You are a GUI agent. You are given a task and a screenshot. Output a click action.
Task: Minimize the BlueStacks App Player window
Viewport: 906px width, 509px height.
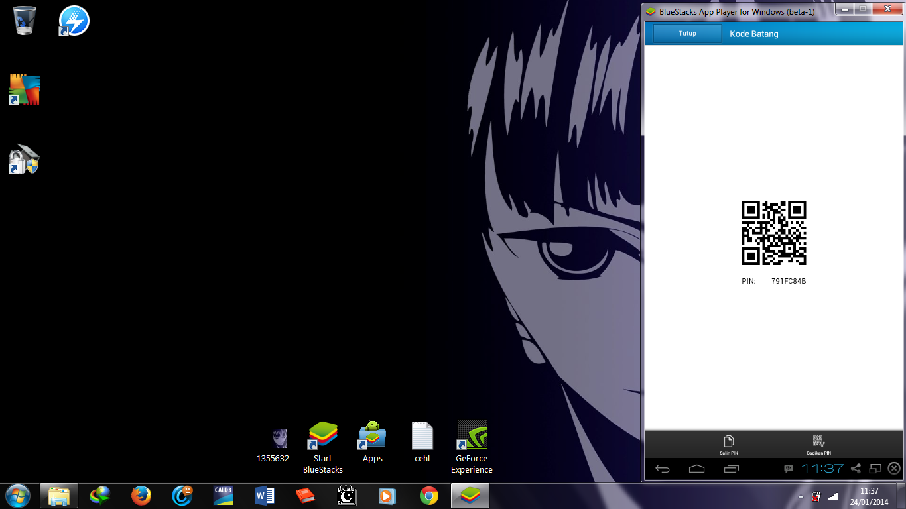[x=844, y=9]
